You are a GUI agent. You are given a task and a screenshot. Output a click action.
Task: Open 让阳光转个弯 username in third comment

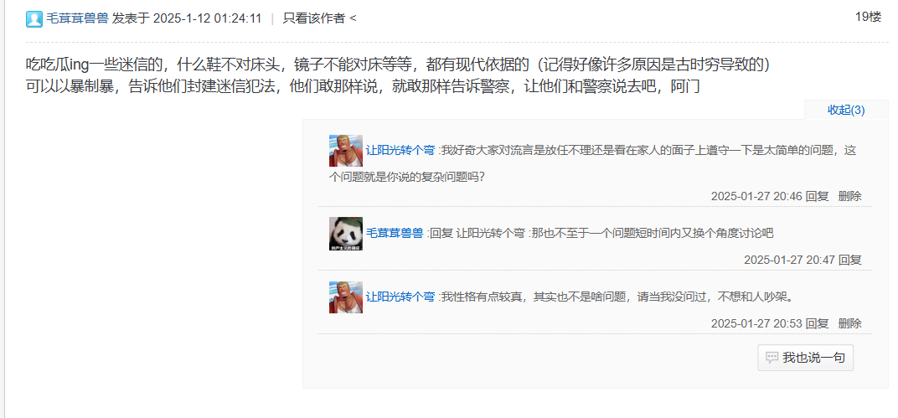pyautogui.click(x=400, y=297)
